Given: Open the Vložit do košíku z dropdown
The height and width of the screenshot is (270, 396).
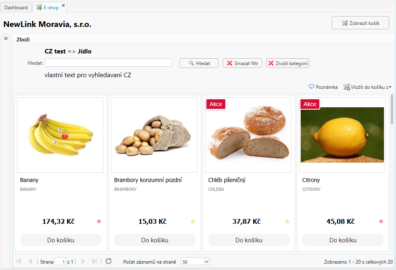Looking at the screenshot, I should point(391,87).
